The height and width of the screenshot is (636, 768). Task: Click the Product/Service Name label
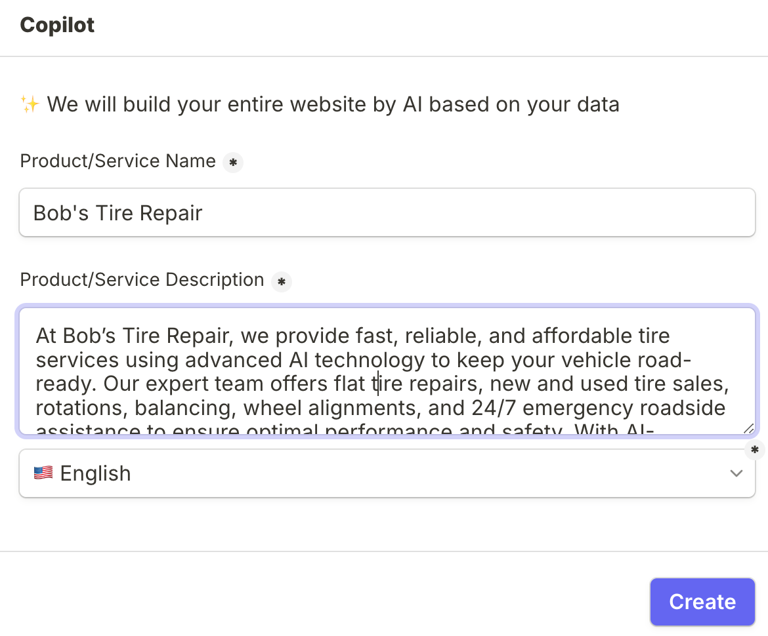(118, 161)
